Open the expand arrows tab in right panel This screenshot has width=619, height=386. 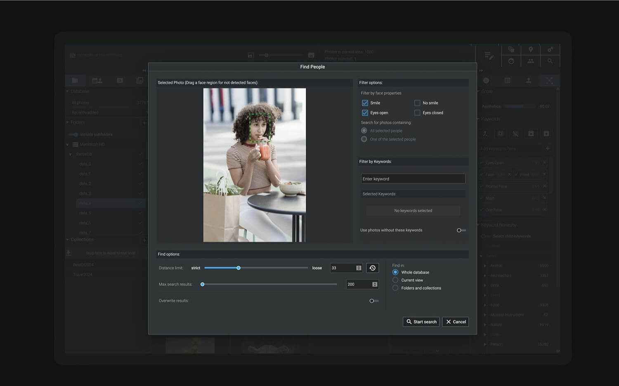(x=549, y=80)
